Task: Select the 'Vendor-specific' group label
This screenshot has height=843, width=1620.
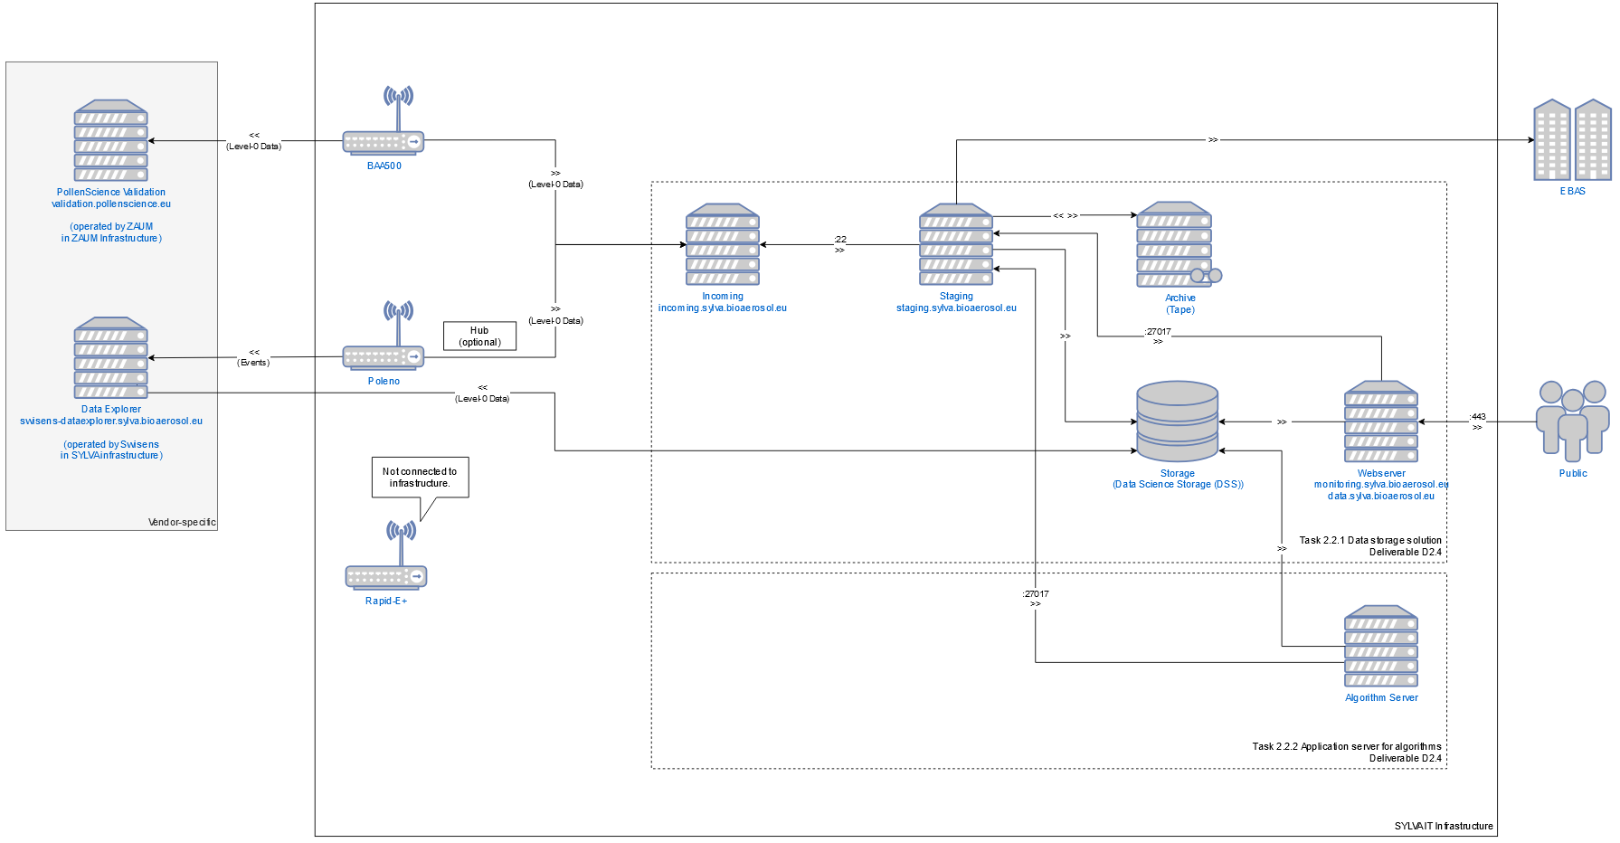Action: [182, 523]
